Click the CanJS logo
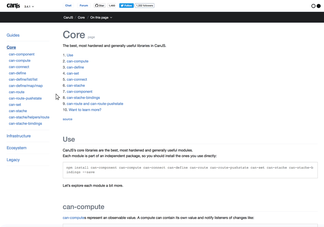The image size is (324, 227). (x=13, y=5)
